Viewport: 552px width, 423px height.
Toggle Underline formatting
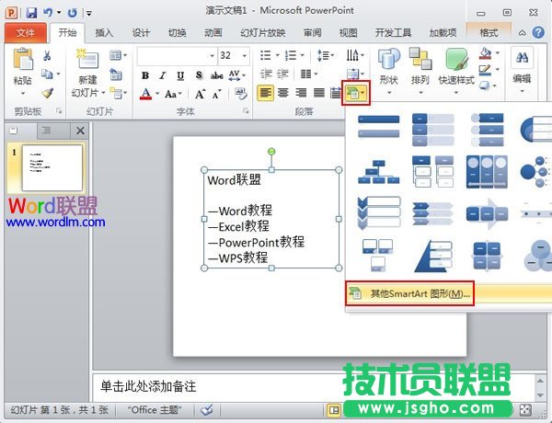[x=180, y=75]
